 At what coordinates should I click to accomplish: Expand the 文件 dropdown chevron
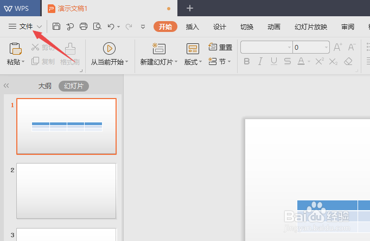point(39,27)
